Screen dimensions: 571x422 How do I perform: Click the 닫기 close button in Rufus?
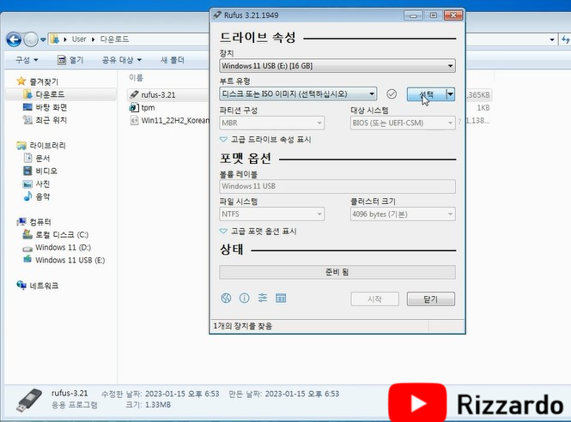(431, 299)
